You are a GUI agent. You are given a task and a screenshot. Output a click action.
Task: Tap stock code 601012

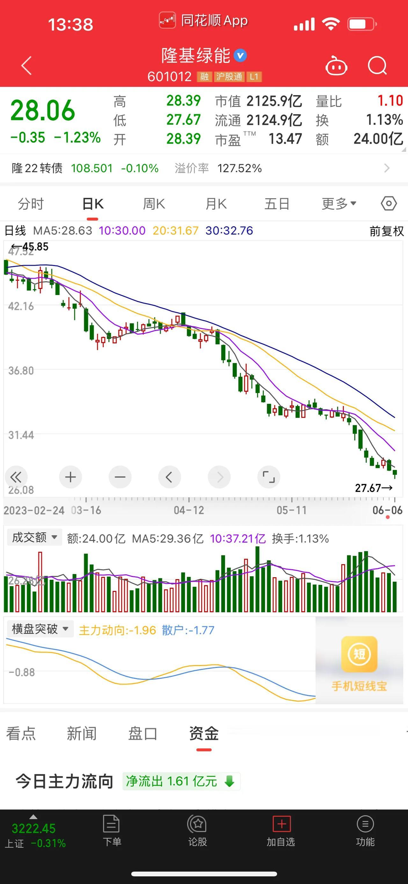point(169,77)
